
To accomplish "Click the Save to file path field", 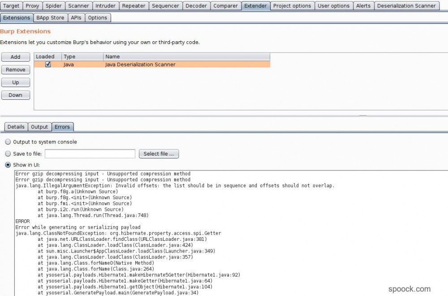I will pyautogui.click(x=90, y=154).
